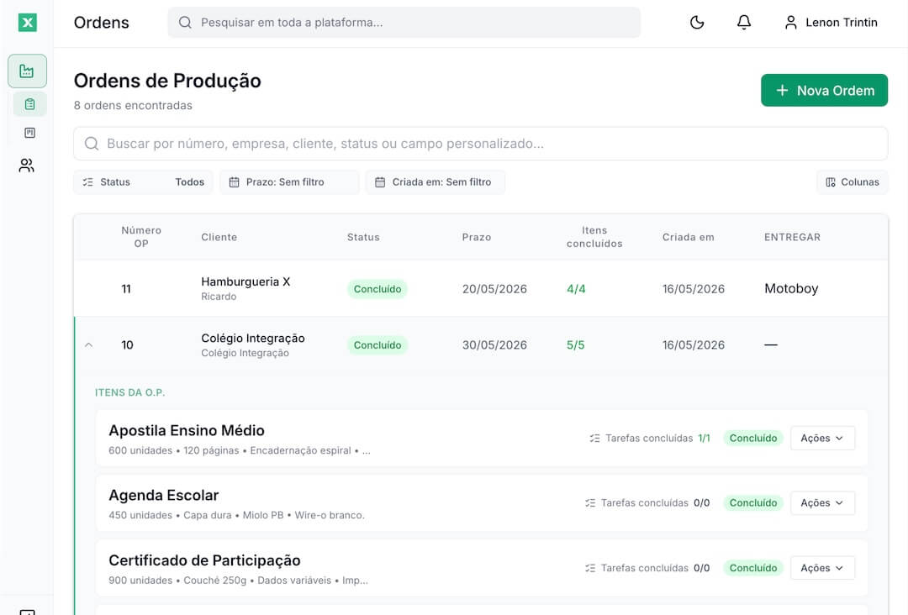Click the Status column header
908x615 pixels.
363,237
